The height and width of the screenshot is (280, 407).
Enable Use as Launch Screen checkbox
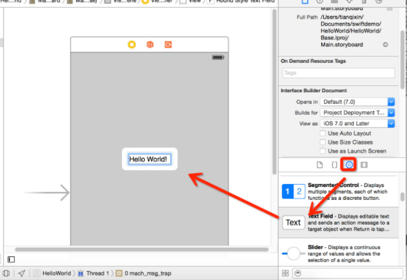[x=323, y=151]
